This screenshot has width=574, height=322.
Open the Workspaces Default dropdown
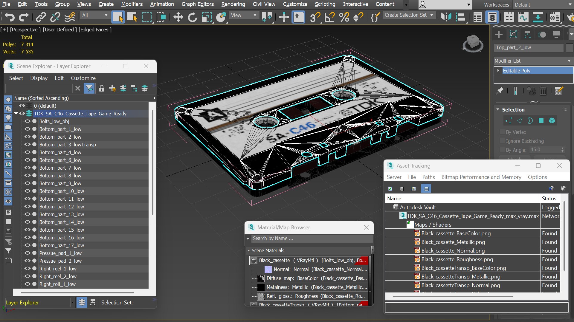tap(543, 5)
